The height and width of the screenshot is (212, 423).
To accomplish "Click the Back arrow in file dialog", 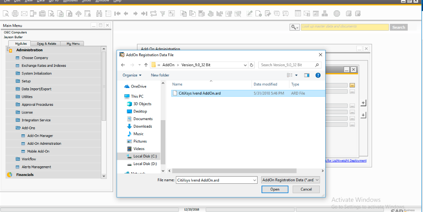I will tap(123, 65).
